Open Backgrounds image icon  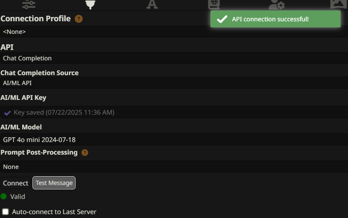338,4
